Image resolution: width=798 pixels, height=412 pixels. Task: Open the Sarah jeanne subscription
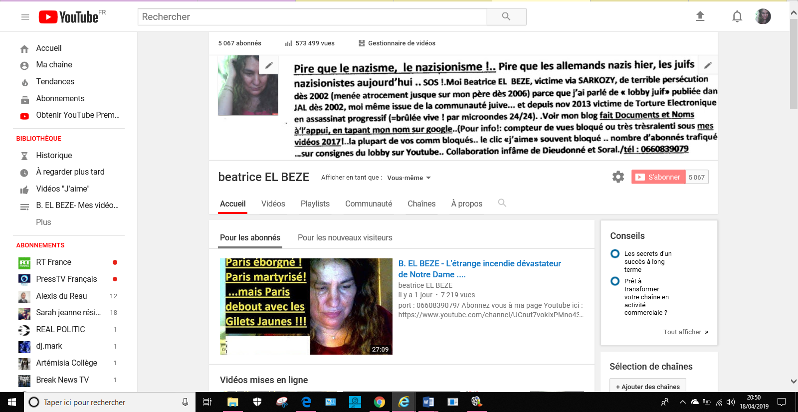pyautogui.click(x=69, y=313)
